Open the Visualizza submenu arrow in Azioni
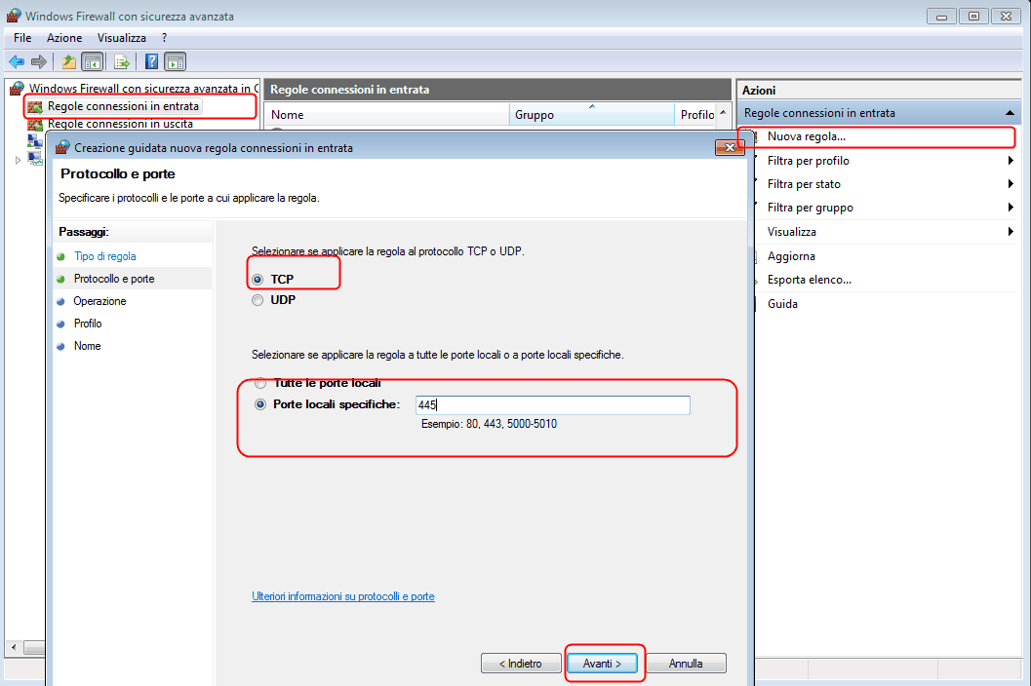Viewport: 1031px width, 686px height. click(x=1010, y=231)
